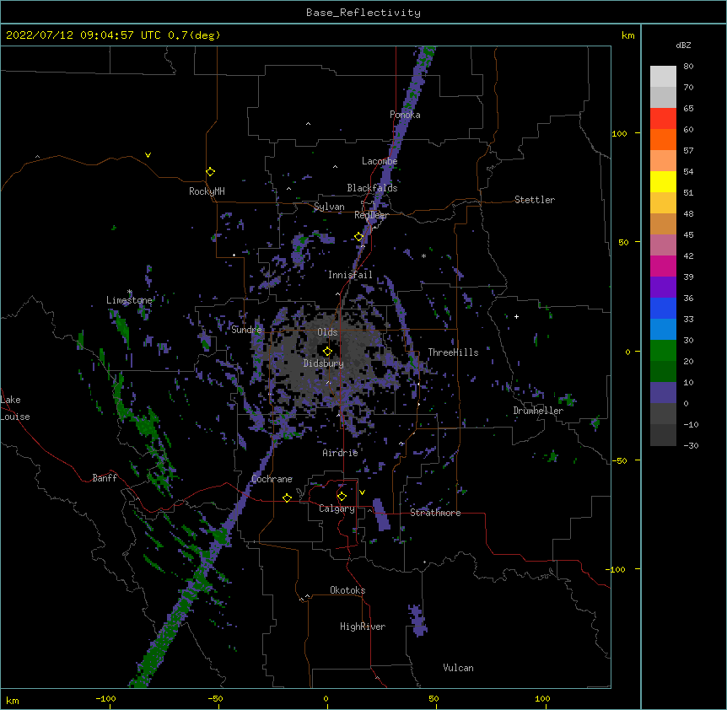Screen dimensions: 727x710
Task: Click the white asterisk marker east of Innisfail
Action: pyautogui.click(x=423, y=255)
